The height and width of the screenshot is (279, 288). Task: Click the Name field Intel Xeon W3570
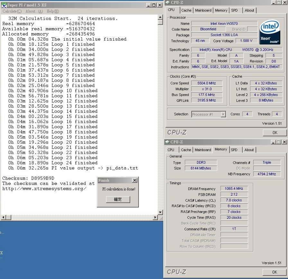tap(224, 24)
